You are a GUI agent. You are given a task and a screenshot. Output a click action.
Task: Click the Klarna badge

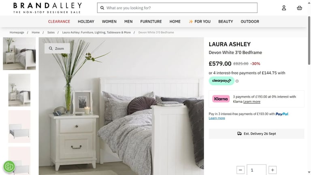[221, 99]
